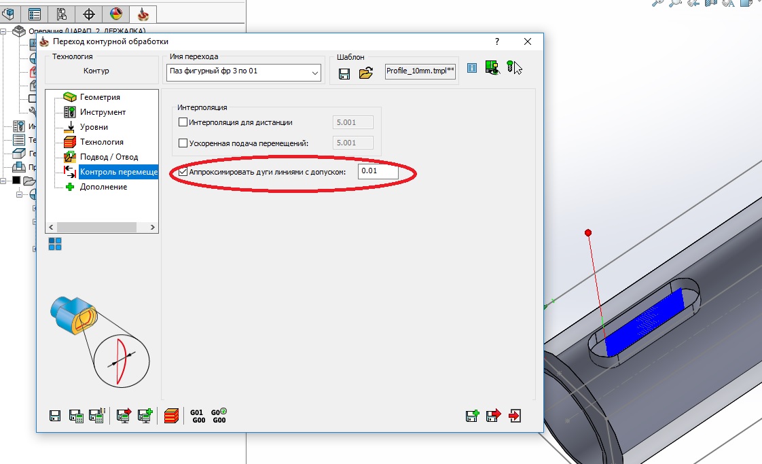Click the Save and Exit red-arrow icon
This screenshot has width=762, height=464.
click(x=493, y=416)
